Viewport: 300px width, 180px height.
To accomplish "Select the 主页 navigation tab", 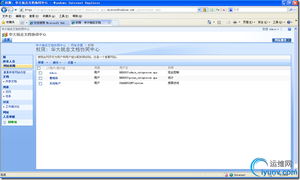I will click(x=7, y=40).
